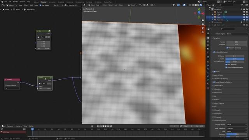Screen dimensions: 249x140
Task: Open the Render Engine dropdown
Action: point(237,34)
